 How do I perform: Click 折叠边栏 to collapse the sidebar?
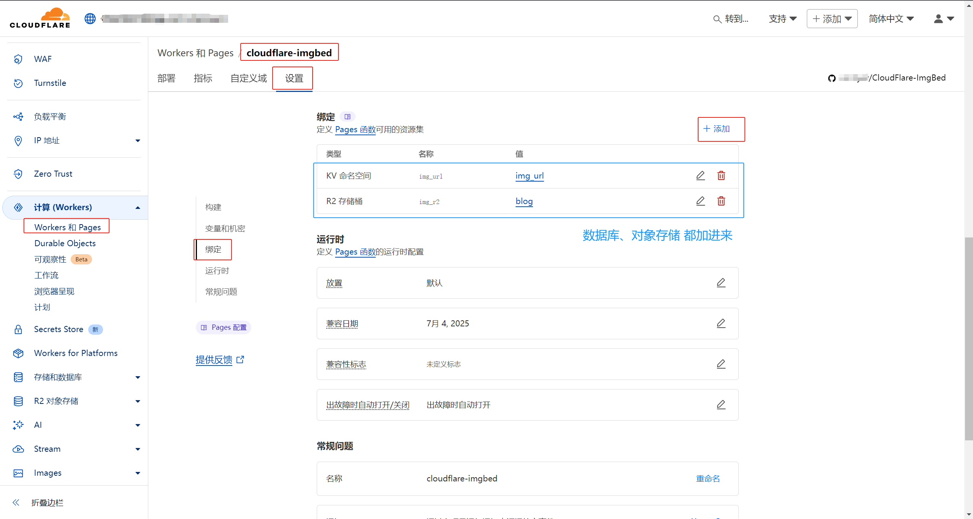coord(47,502)
